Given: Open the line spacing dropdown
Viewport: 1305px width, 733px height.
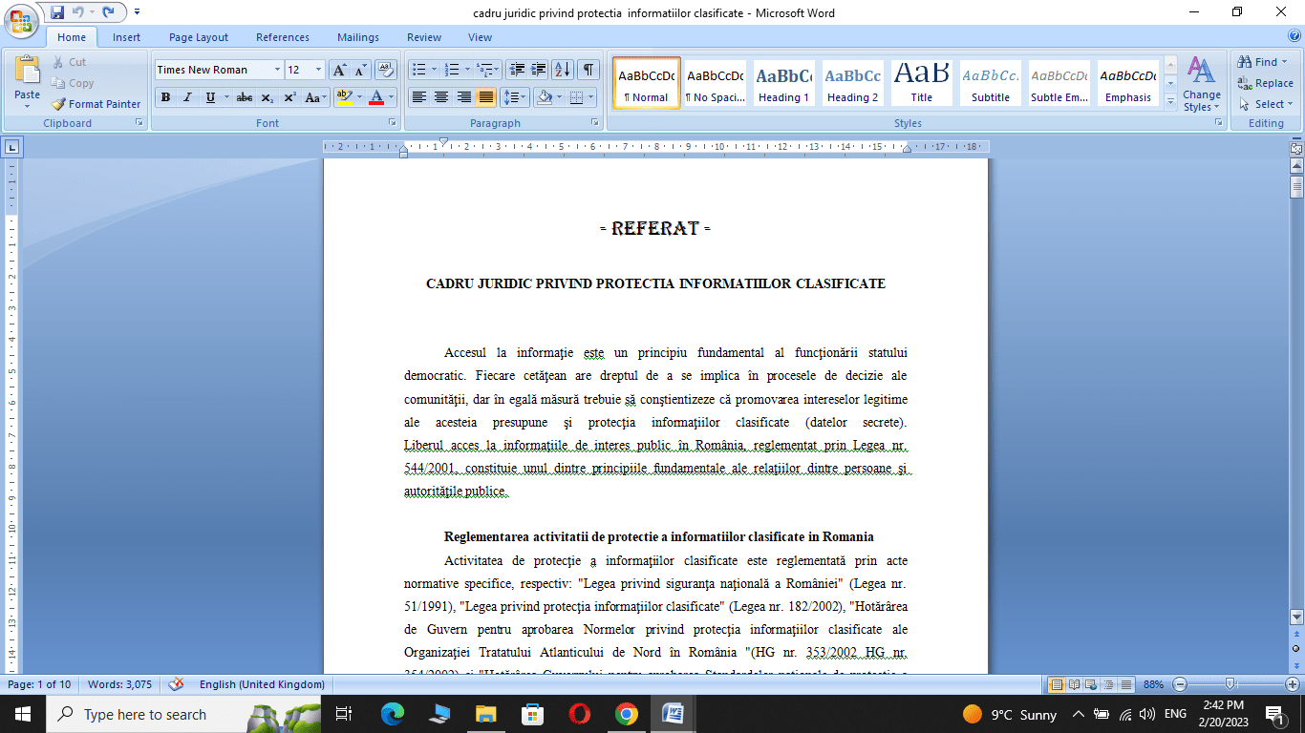Looking at the screenshot, I should pos(515,97).
